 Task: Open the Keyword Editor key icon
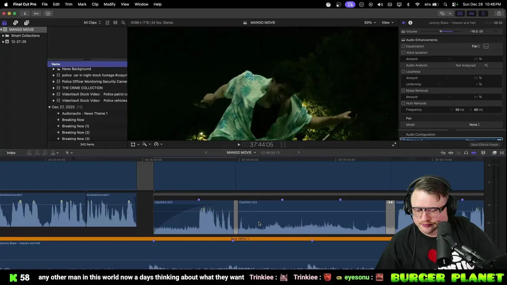[x=36, y=13]
